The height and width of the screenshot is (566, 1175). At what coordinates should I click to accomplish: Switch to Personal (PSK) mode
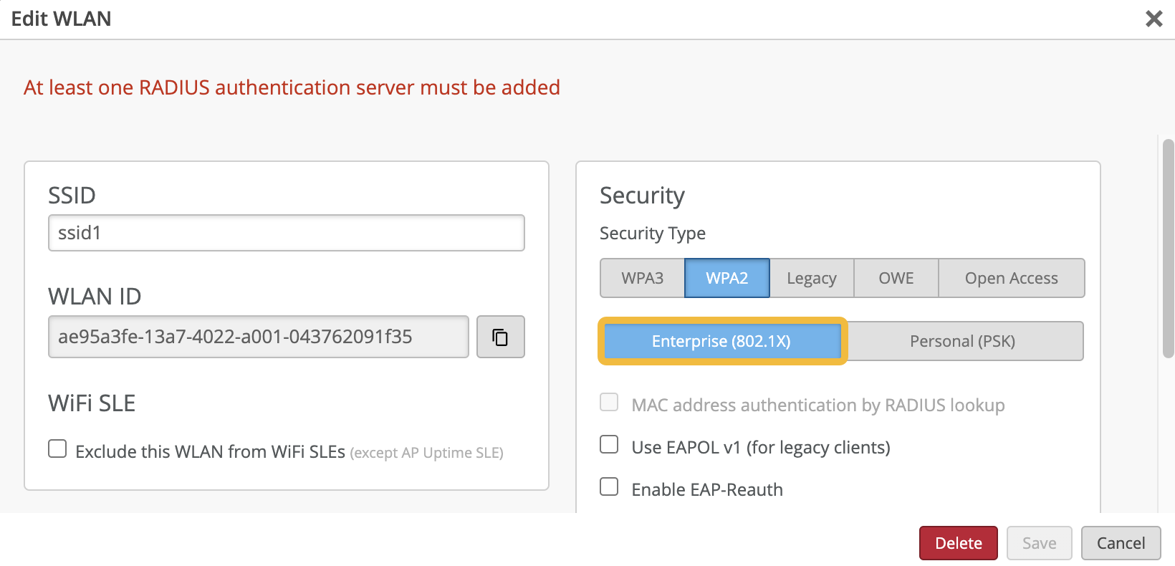click(962, 341)
